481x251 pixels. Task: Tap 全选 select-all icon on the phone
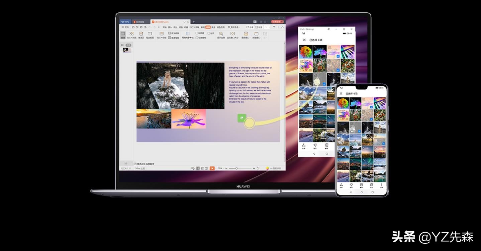[x=371, y=185]
